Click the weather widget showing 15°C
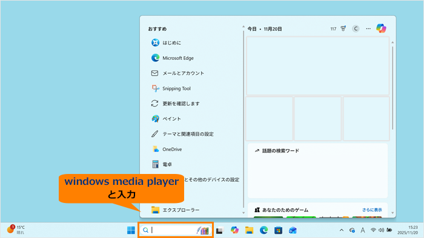This screenshot has height=238, width=424. 16,230
